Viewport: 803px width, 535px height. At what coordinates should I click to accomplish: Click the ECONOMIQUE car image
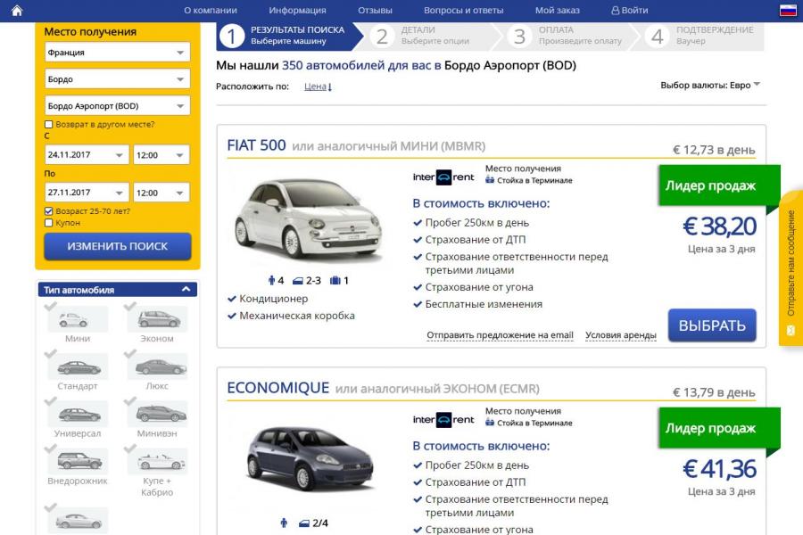310,458
